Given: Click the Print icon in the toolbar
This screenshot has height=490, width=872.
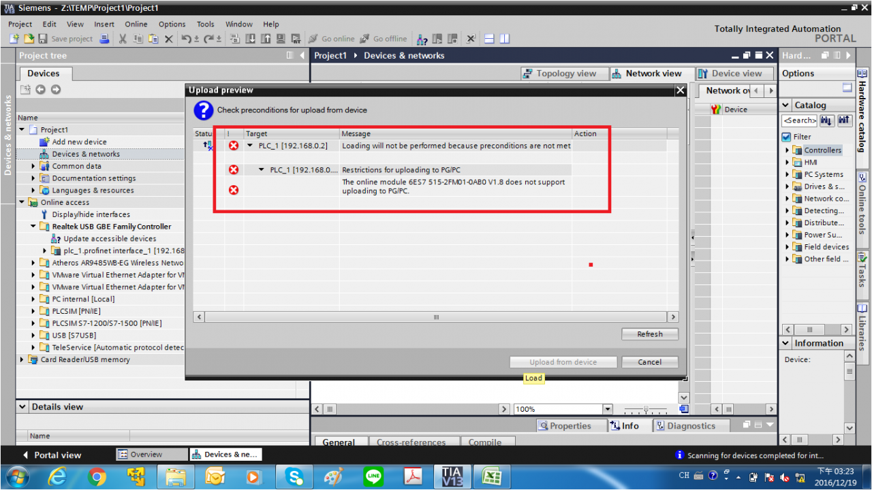Looking at the screenshot, I should [104, 39].
